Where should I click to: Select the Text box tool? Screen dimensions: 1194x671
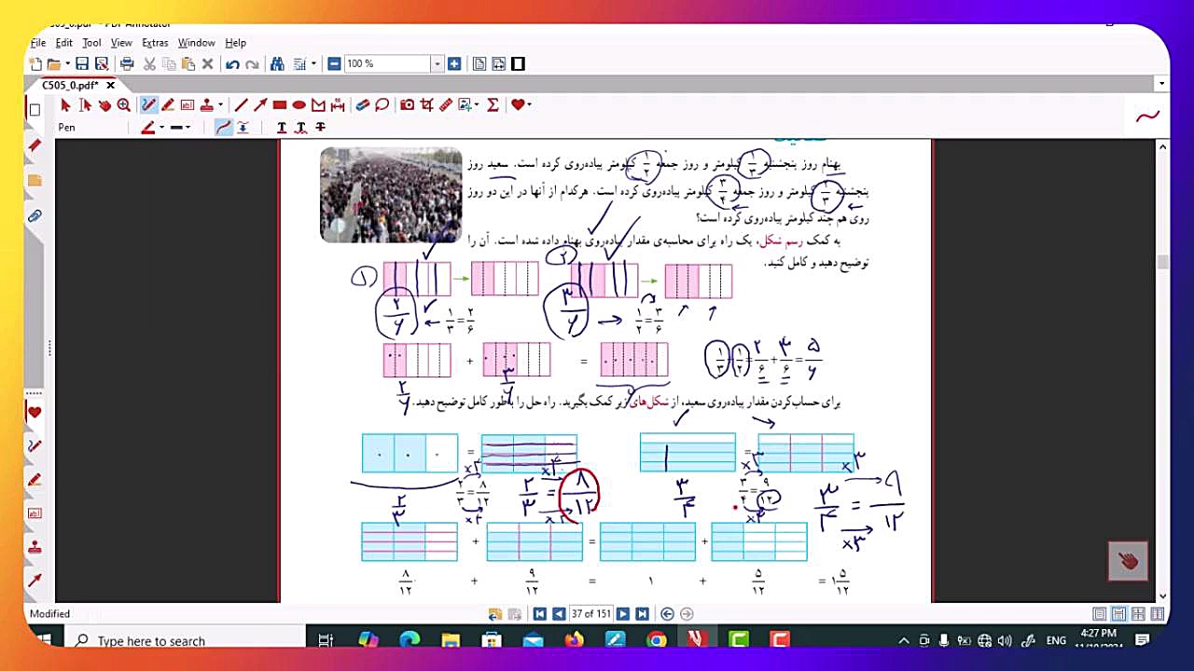pyautogui.click(x=187, y=105)
